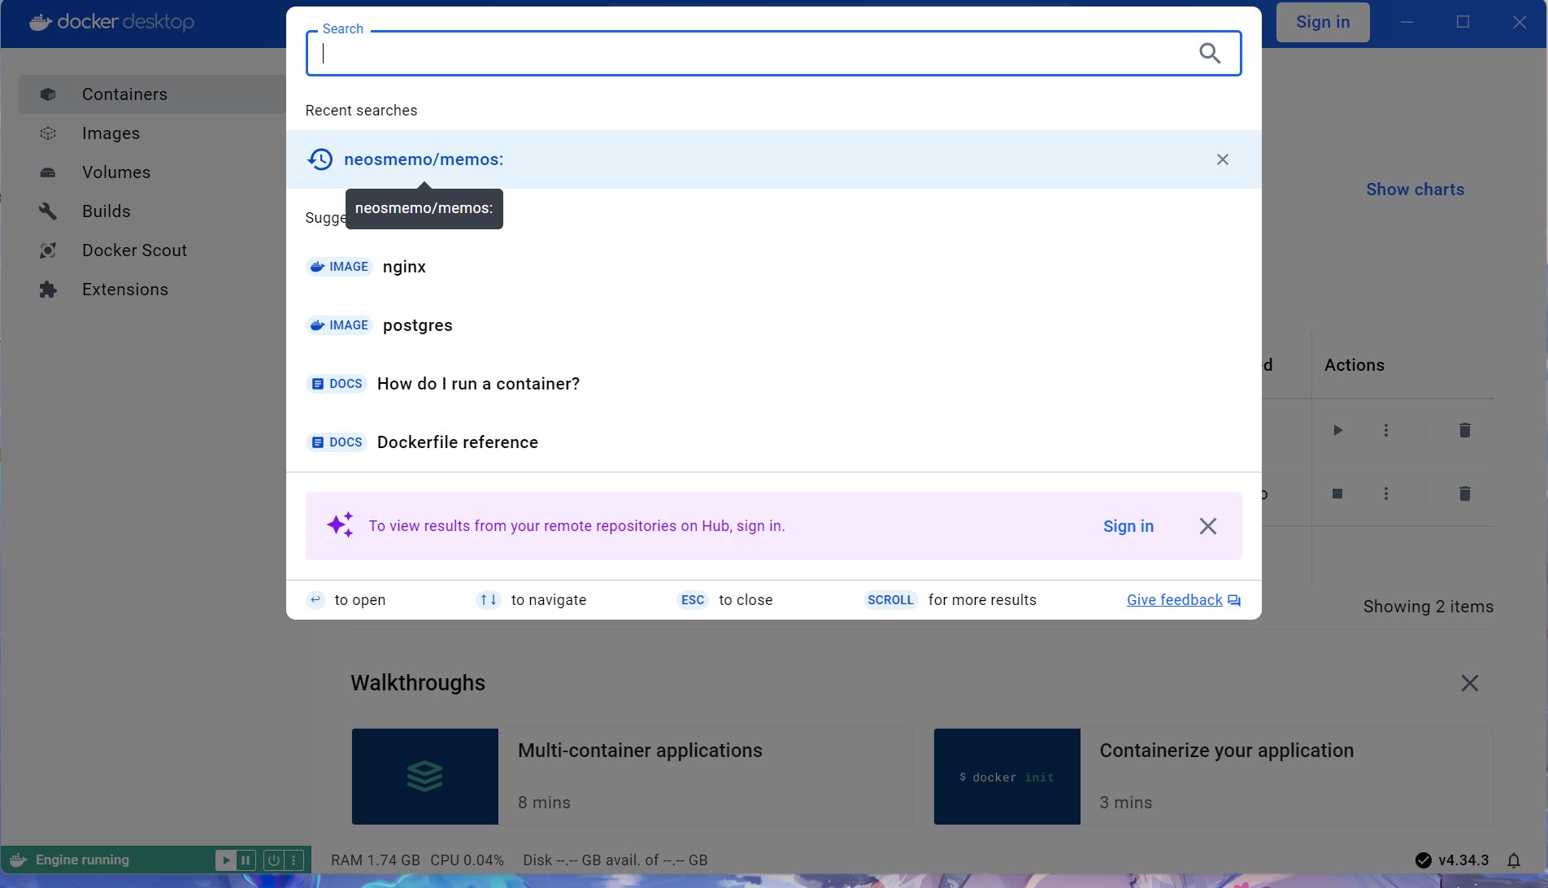Select the postgres image suggestion

tap(417, 325)
